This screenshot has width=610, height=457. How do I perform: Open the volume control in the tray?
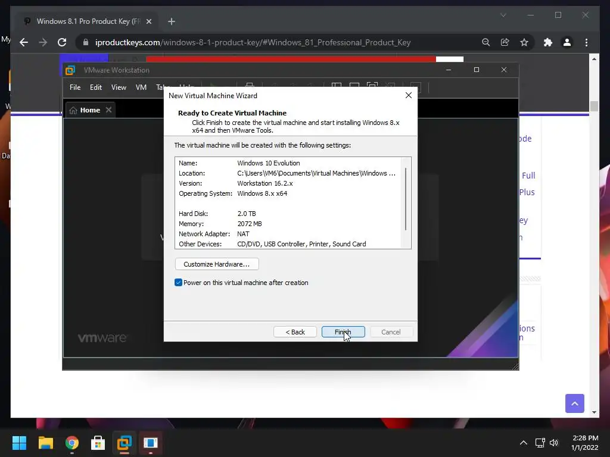tap(554, 443)
